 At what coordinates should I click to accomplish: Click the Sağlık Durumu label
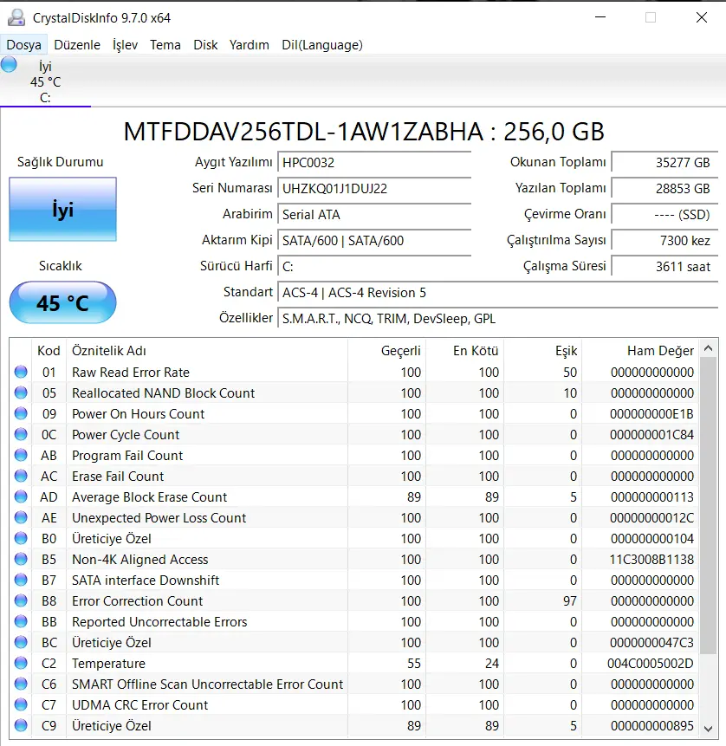[x=61, y=162]
